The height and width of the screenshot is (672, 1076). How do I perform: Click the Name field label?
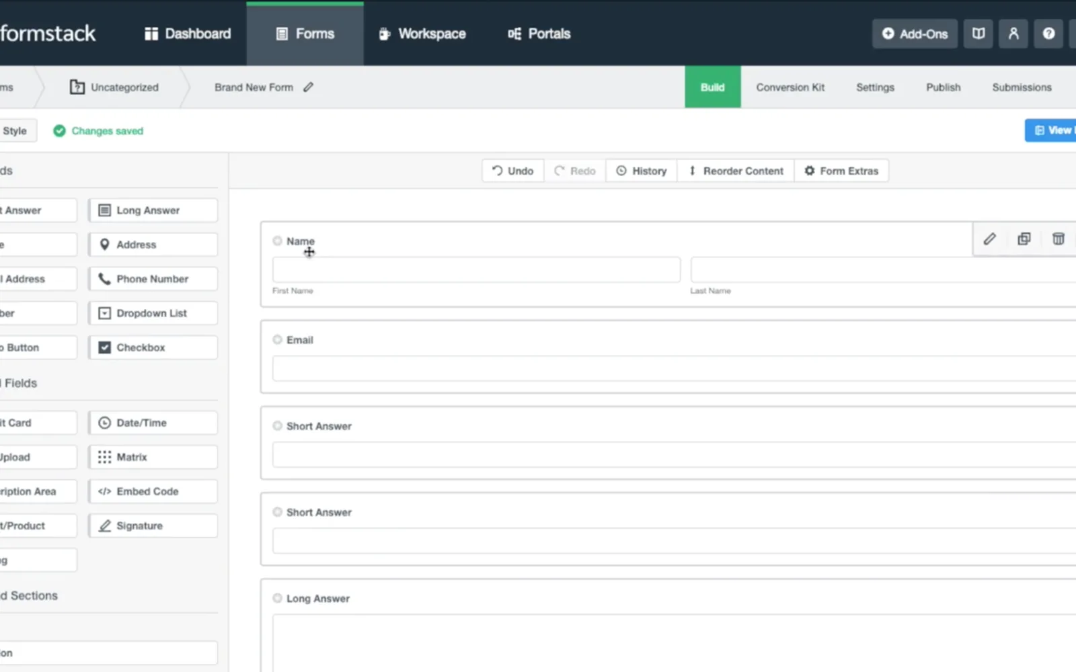point(301,241)
